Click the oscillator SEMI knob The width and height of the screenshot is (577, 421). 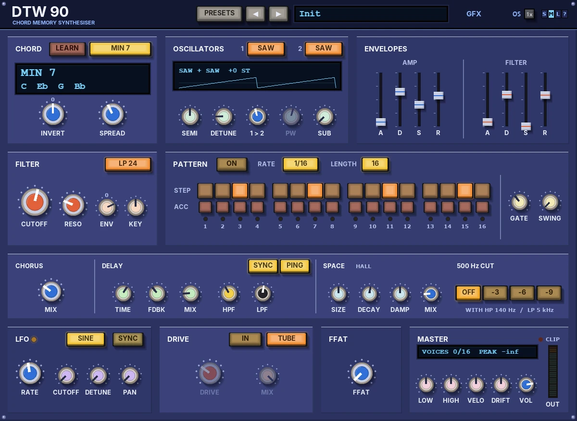tap(190, 116)
